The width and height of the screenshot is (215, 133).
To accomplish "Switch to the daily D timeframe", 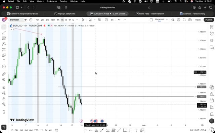I will click(x=66, y=20).
